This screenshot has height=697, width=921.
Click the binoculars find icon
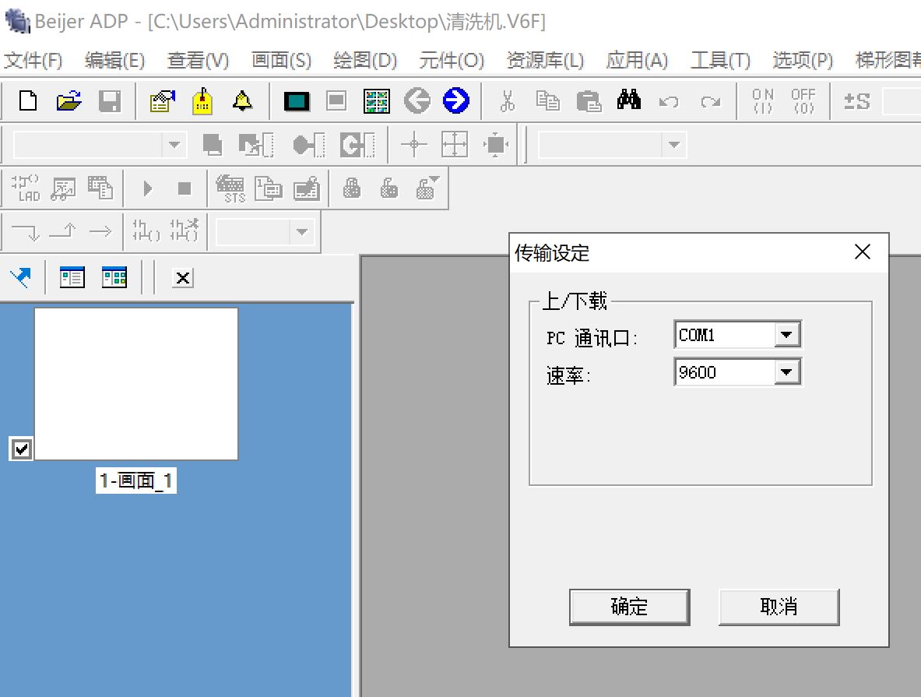629,100
